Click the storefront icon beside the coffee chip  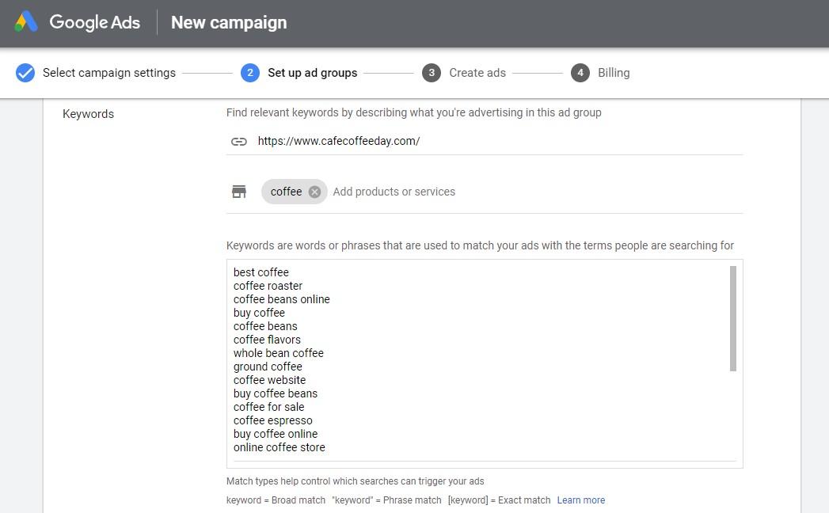239,192
